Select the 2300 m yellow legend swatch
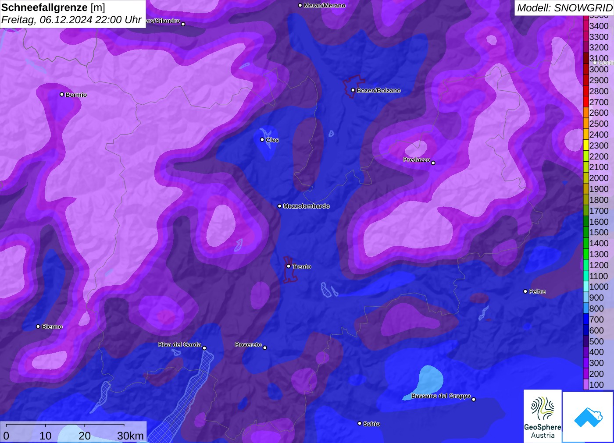This screenshot has height=443, width=614. point(585,145)
